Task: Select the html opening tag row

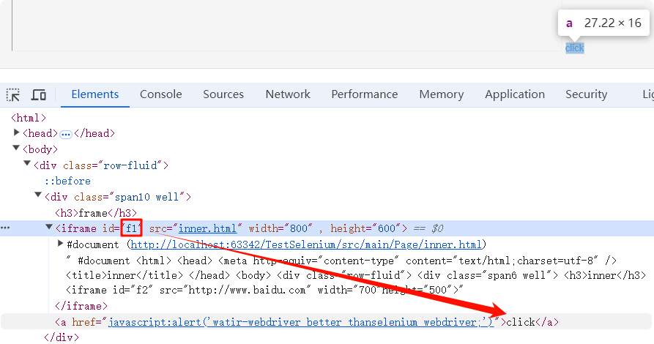Action: point(29,118)
